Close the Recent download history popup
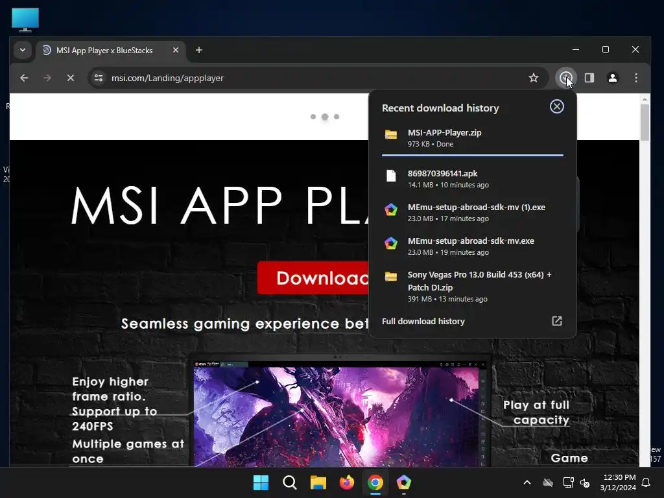The height and width of the screenshot is (498, 664). pos(557,106)
